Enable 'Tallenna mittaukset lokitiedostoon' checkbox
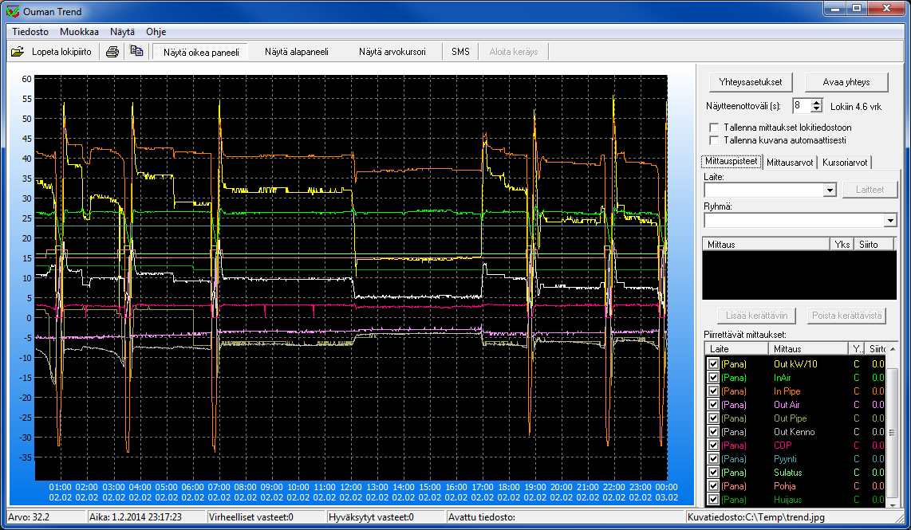Image resolution: width=911 pixels, height=530 pixels. tap(714, 127)
